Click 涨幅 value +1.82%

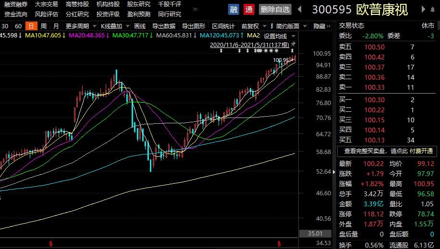372,184
